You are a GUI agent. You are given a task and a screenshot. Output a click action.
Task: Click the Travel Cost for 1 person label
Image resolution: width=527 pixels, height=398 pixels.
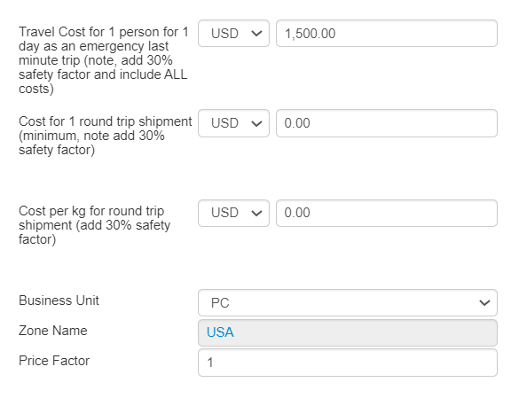coord(104,60)
